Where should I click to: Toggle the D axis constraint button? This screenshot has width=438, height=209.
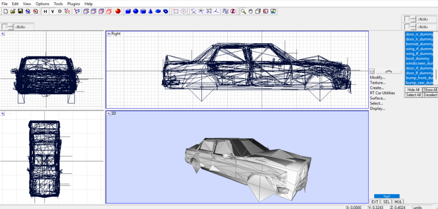pyautogui.click(x=60, y=11)
